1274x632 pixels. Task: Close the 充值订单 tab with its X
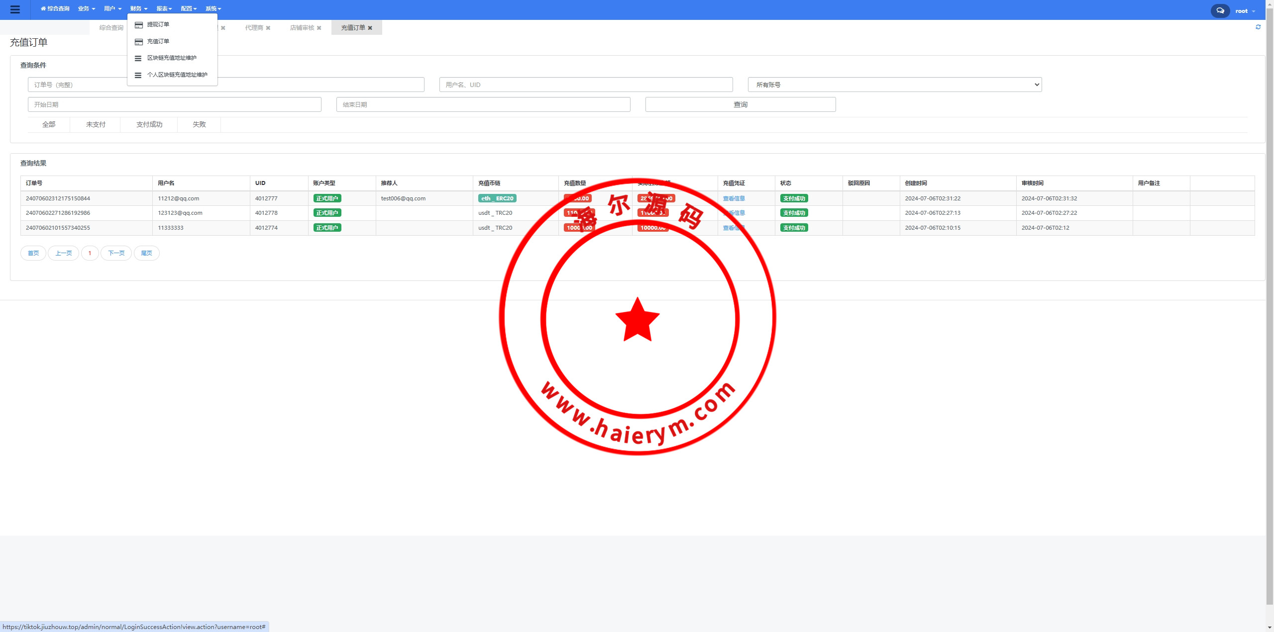click(370, 28)
